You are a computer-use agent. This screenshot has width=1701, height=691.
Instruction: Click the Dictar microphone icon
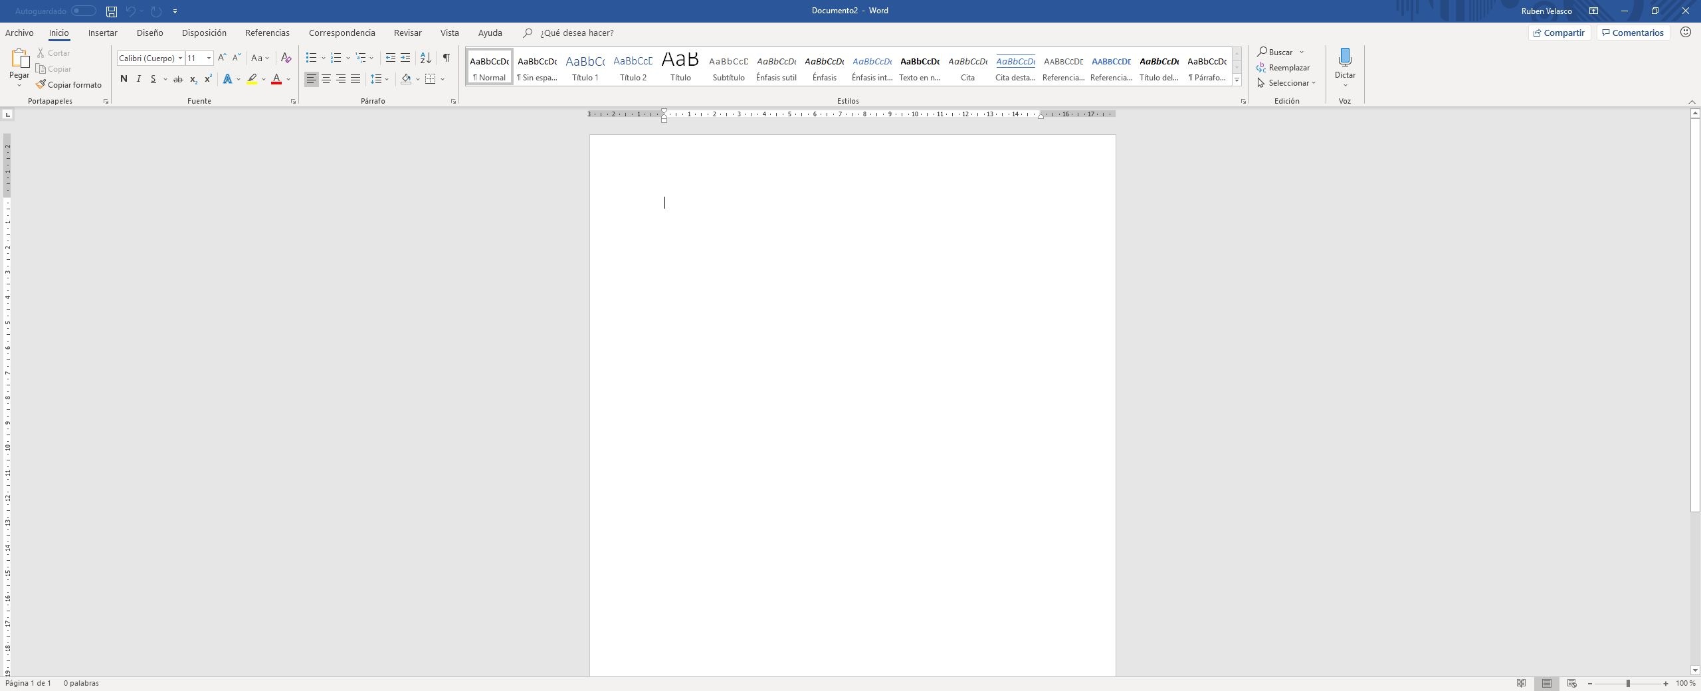[x=1344, y=58]
